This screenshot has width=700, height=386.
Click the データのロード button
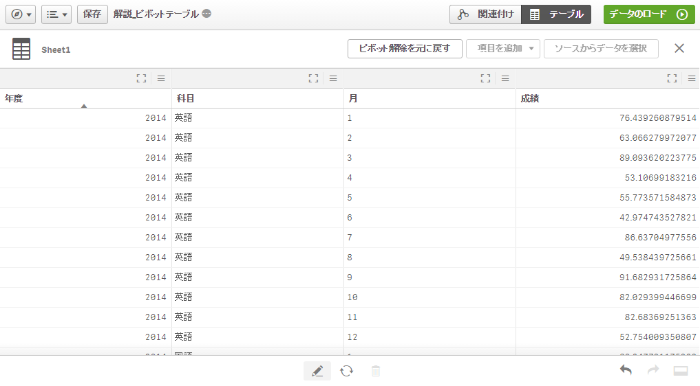coord(648,14)
